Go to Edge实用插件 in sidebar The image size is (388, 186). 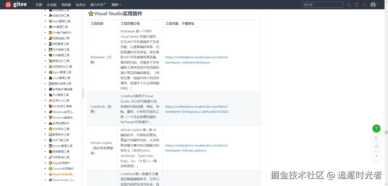59,163
